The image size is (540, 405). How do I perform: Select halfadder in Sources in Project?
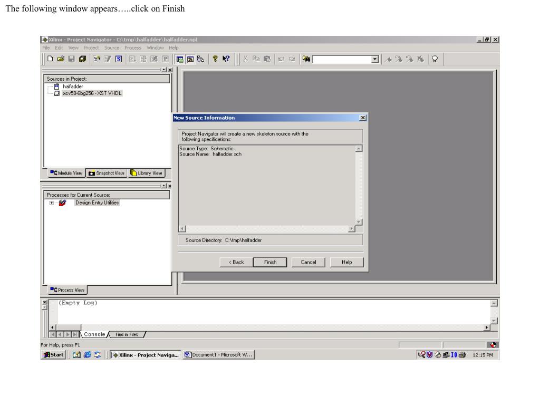pyautogui.click(x=73, y=86)
